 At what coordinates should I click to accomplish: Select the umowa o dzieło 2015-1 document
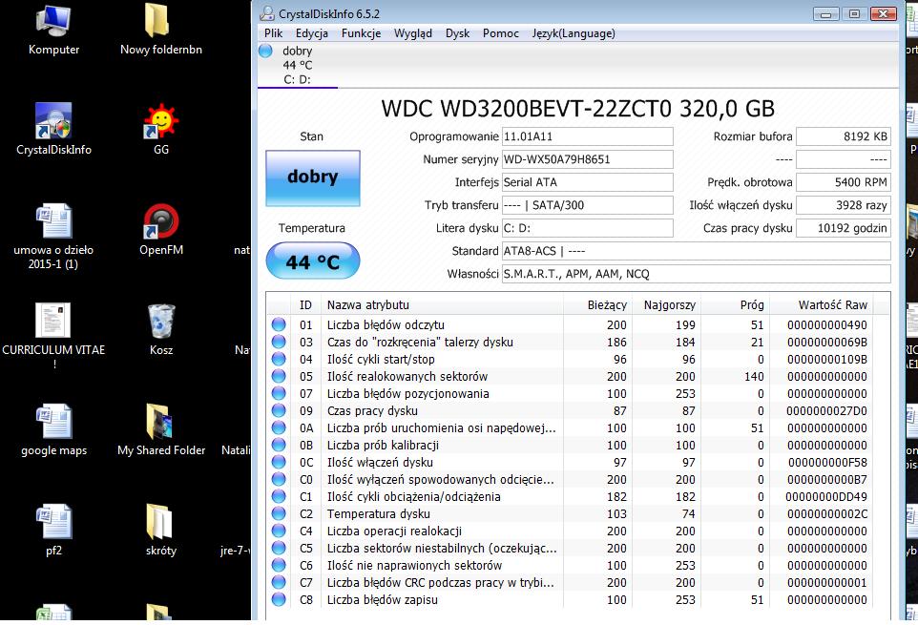point(53,220)
